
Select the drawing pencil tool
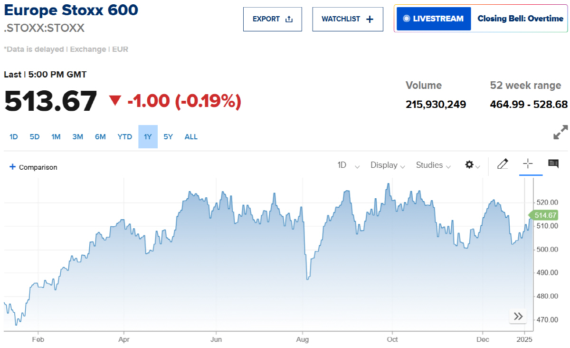click(503, 164)
